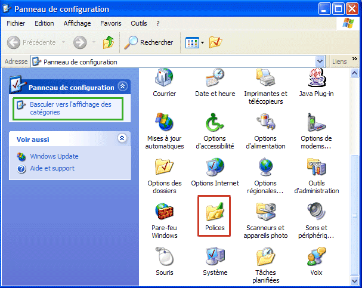Viewport: 362px width, 288px height.
Task: Open Date et heure settings
Action: (x=215, y=82)
